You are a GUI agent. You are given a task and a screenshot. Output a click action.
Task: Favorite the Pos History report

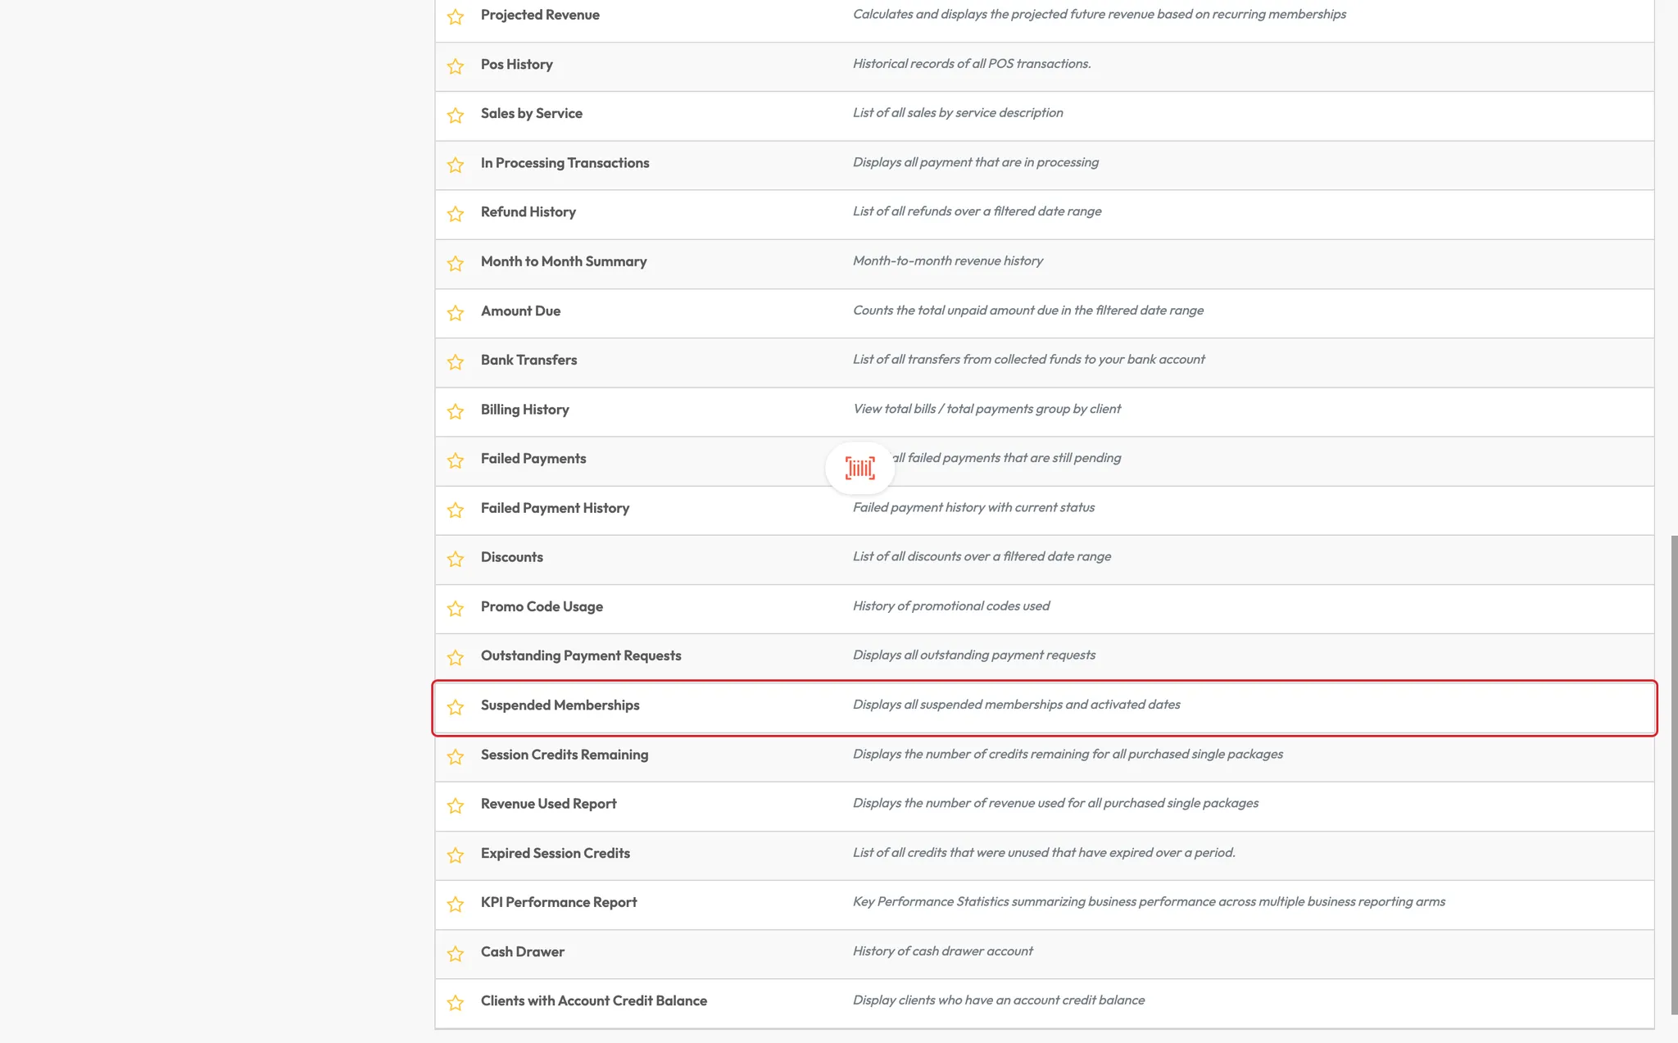coord(456,66)
